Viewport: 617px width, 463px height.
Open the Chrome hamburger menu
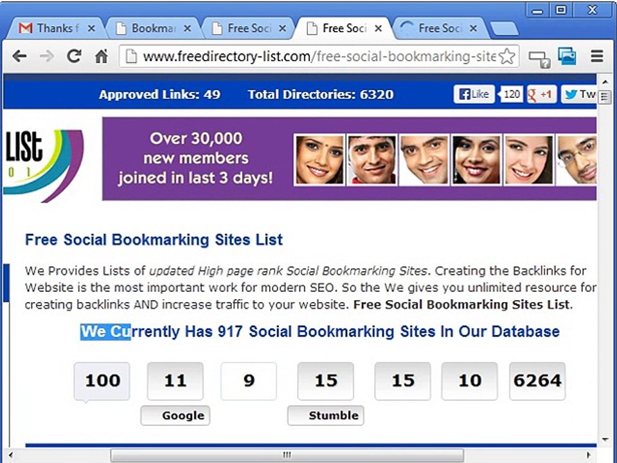597,57
